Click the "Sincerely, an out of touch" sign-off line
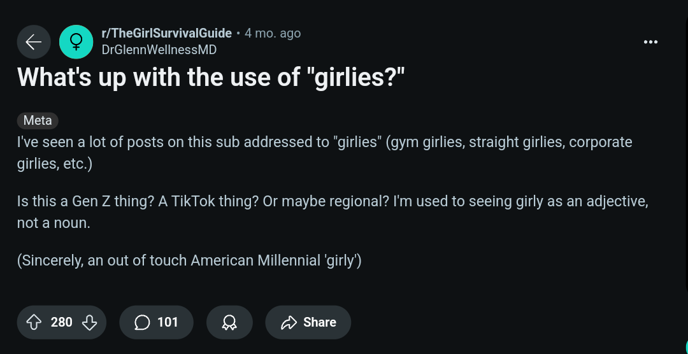Viewport: 688px width, 354px height. pyautogui.click(x=189, y=260)
